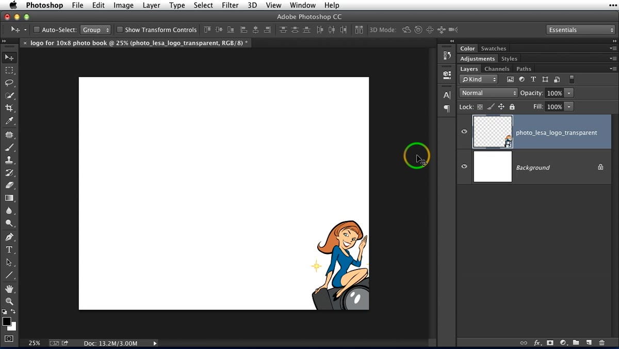Image resolution: width=619 pixels, height=349 pixels.
Task: Select the Pen tool
Action: tap(9, 237)
